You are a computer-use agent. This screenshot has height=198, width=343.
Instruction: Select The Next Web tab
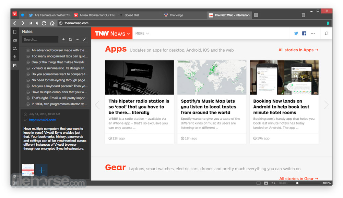(x=230, y=15)
